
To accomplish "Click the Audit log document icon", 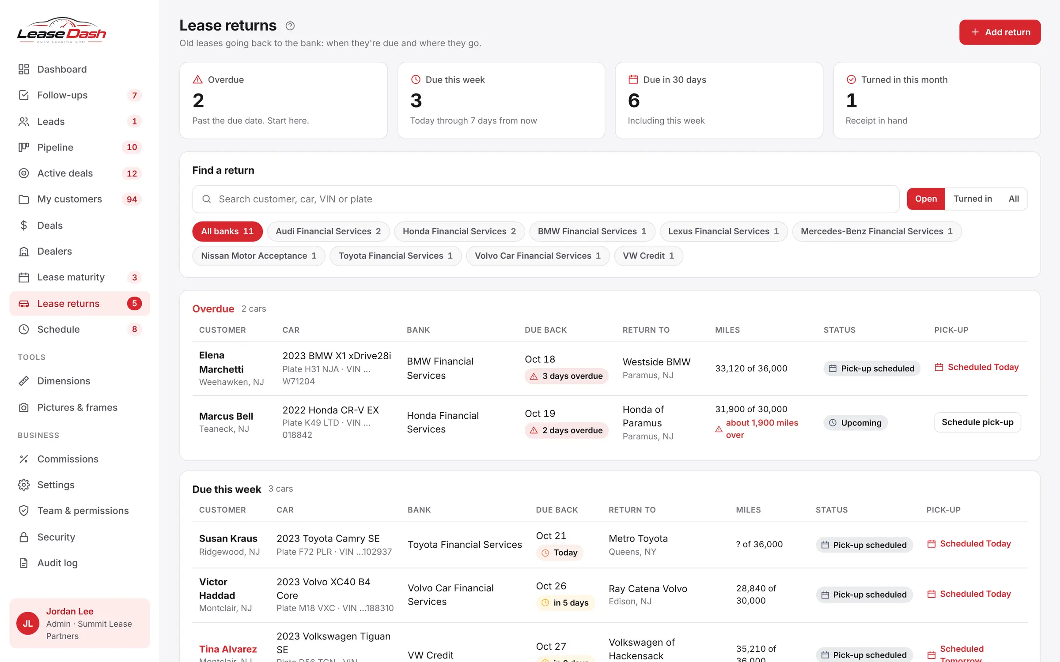I will pyautogui.click(x=24, y=563).
